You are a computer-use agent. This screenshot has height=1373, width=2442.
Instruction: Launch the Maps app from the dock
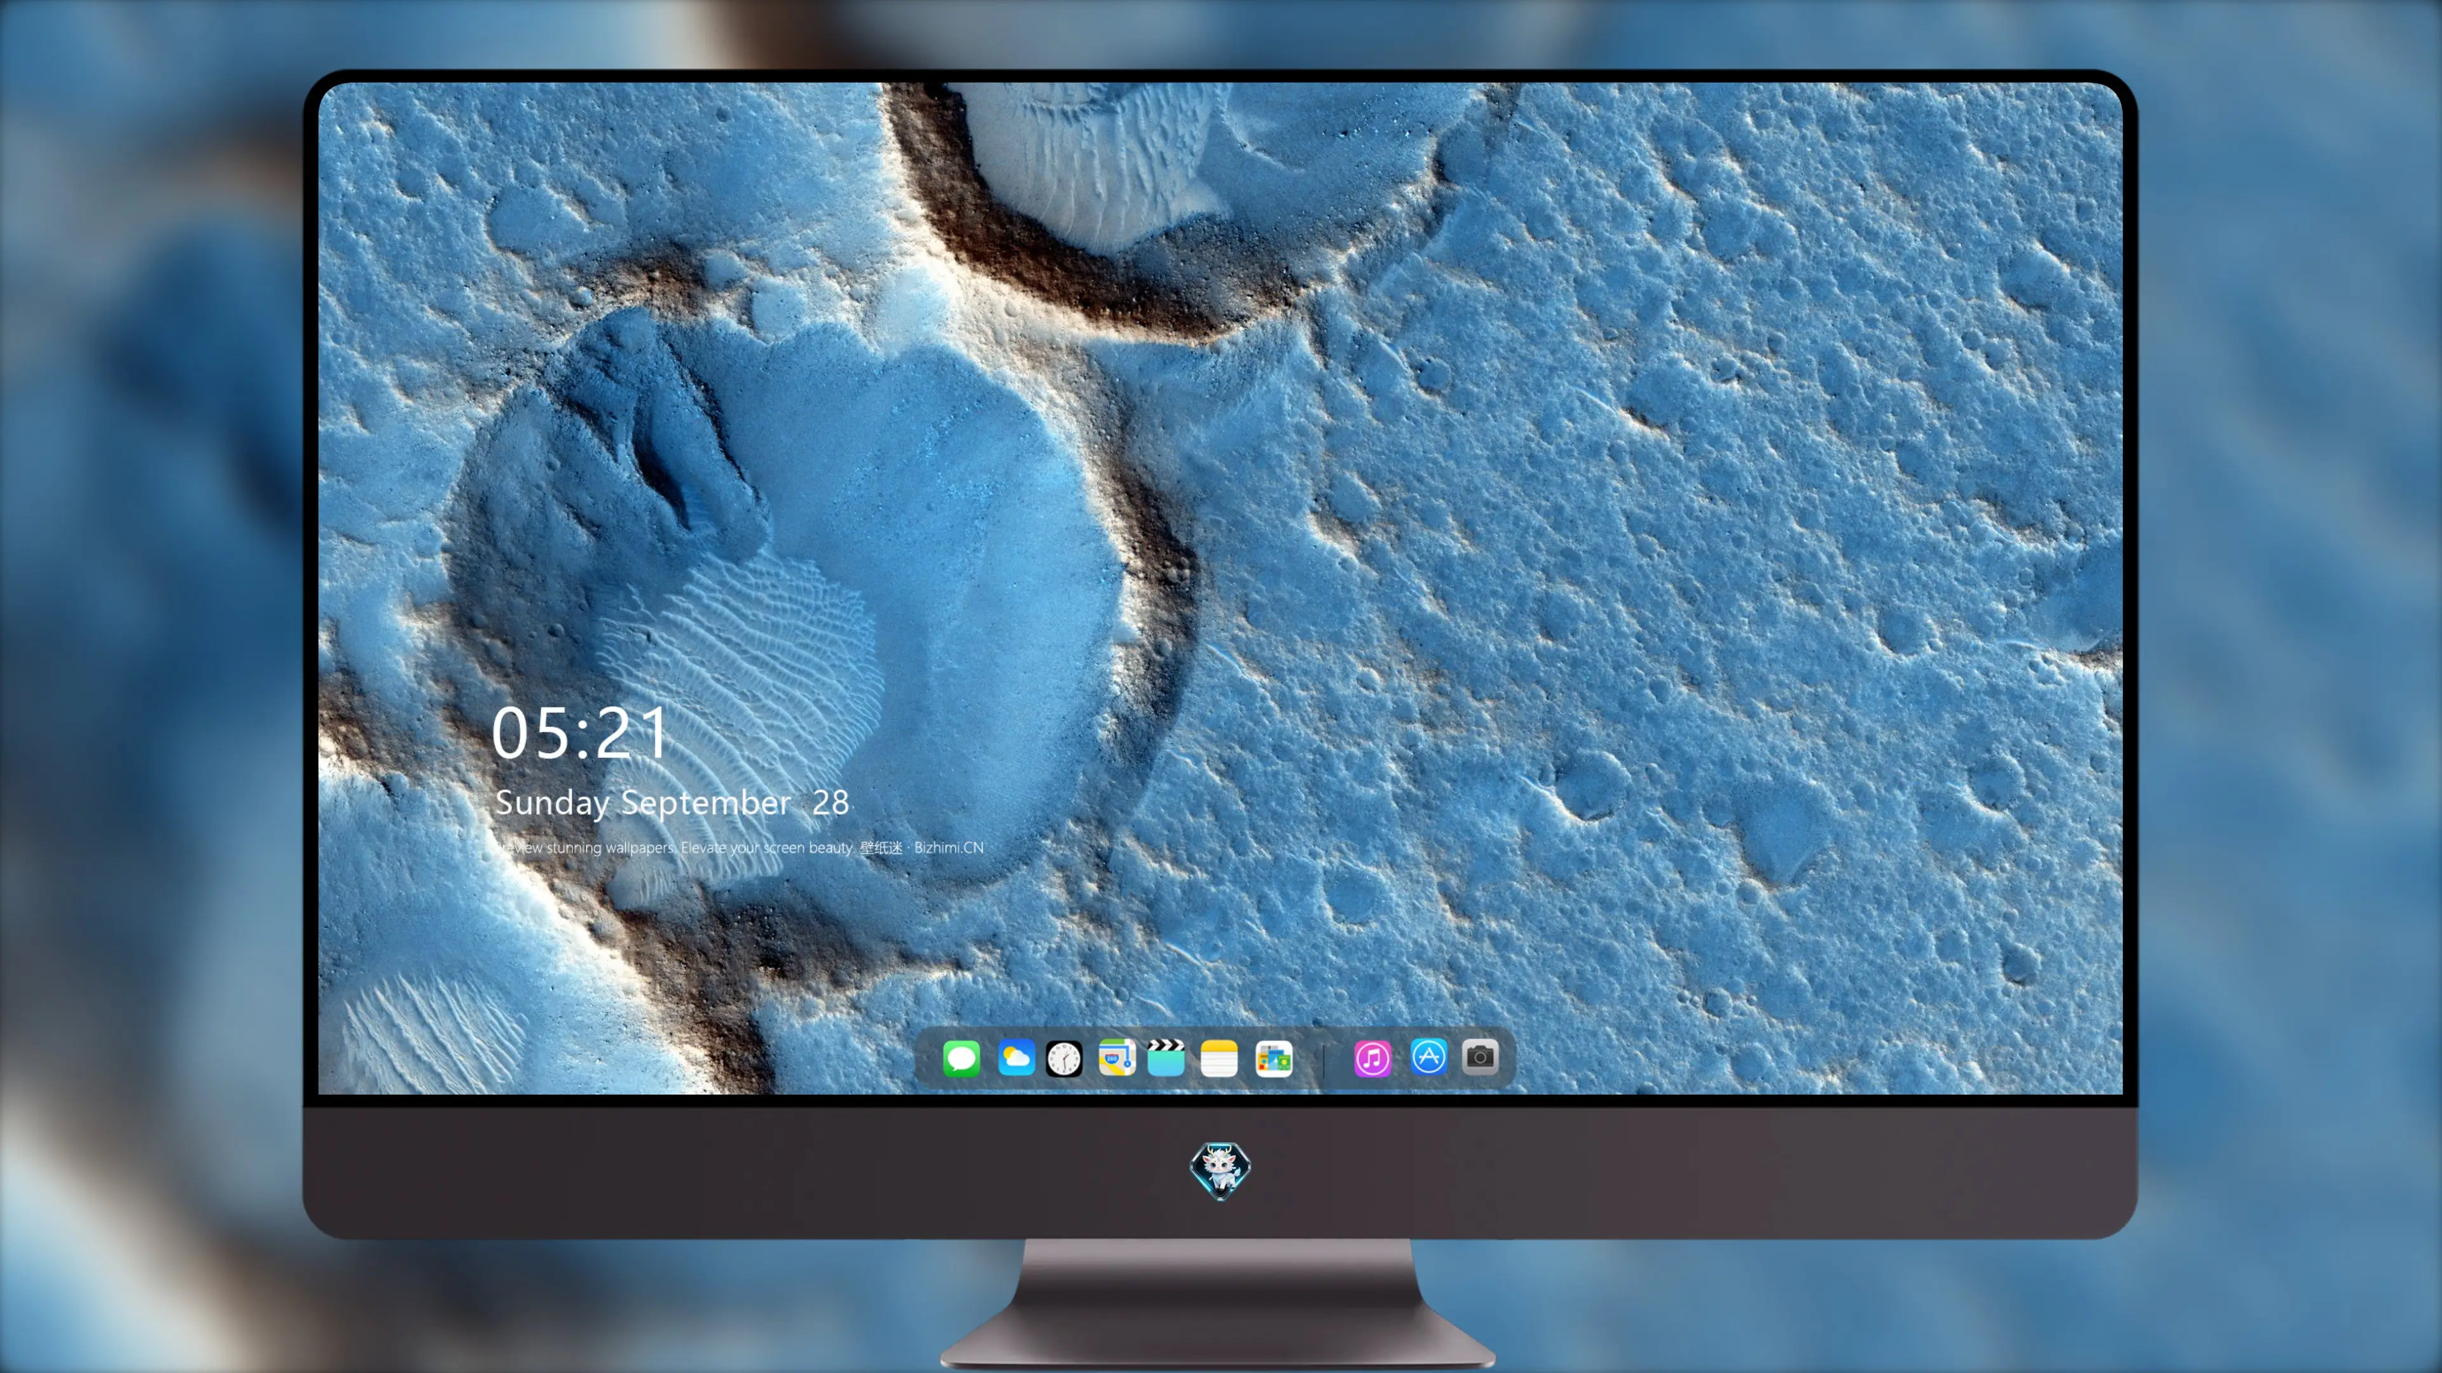1117,1058
